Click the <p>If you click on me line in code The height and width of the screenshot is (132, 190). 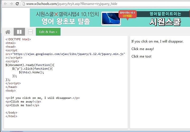point(42,98)
